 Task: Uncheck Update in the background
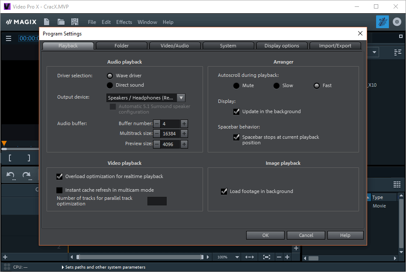click(x=236, y=111)
